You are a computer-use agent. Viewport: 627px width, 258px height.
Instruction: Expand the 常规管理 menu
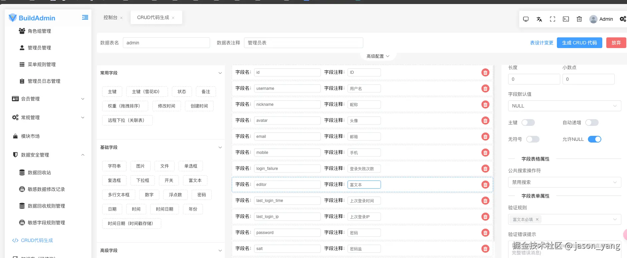(48, 117)
